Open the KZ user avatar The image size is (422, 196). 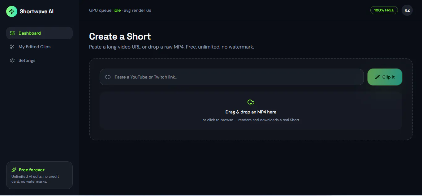pos(407,10)
